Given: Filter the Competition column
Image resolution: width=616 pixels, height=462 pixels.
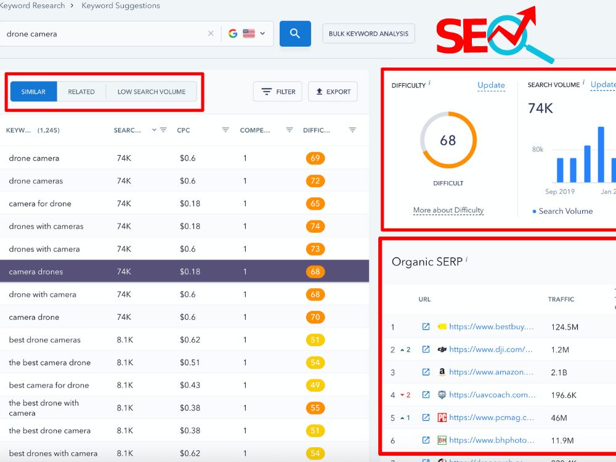Looking at the screenshot, I should [x=289, y=129].
